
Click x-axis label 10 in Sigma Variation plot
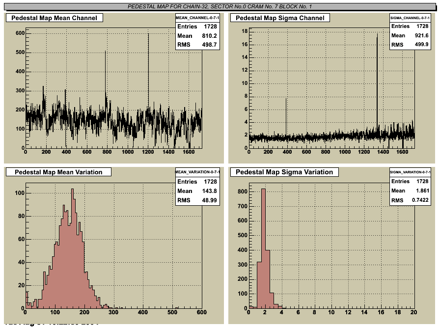point(331,312)
